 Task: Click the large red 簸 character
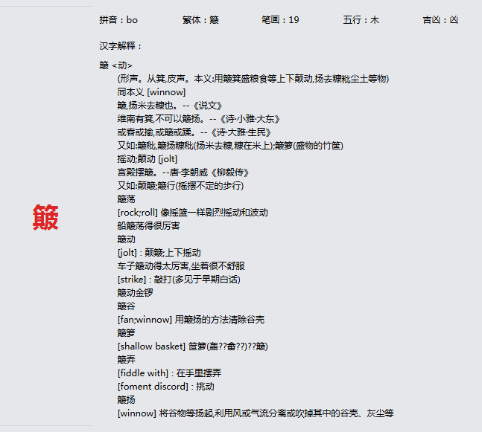pos(45,218)
